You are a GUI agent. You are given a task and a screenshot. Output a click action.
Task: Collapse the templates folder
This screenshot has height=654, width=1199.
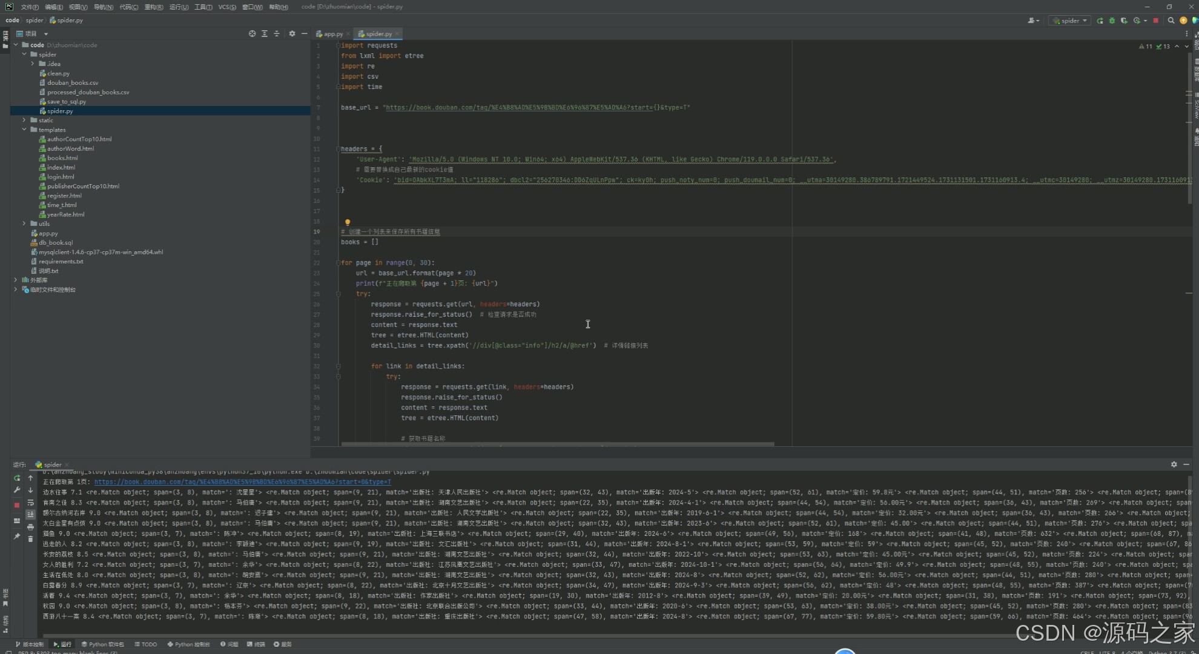(x=24, y=130)
